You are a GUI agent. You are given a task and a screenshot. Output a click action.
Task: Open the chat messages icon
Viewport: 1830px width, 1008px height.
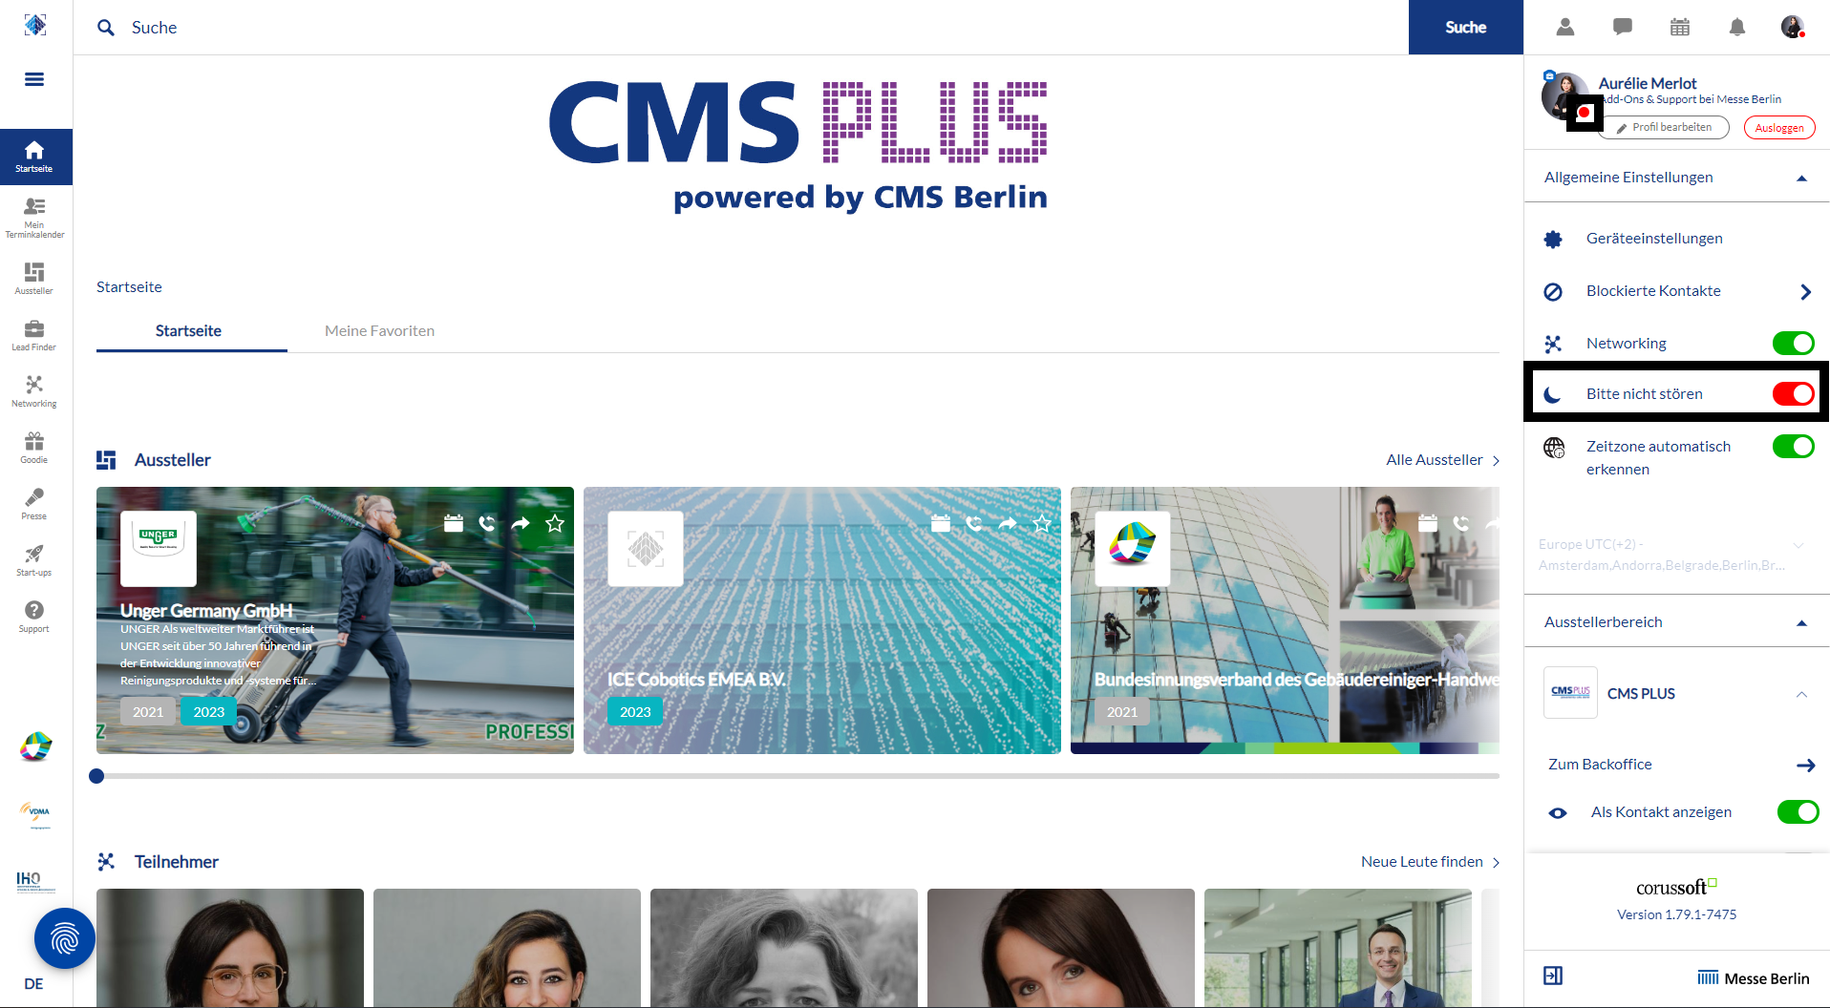point(1622,27)
